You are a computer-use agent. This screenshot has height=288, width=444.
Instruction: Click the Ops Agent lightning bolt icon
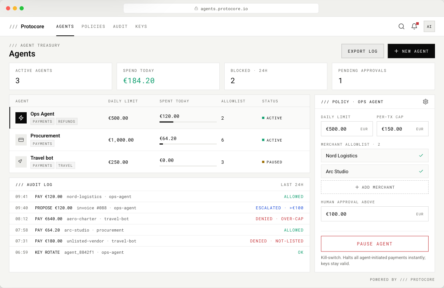click(21, 118)
